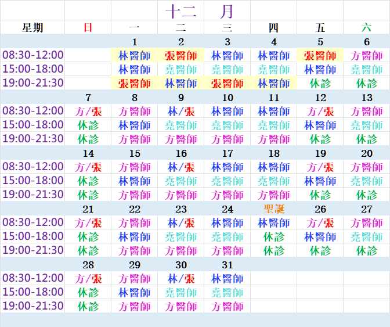Click the "十二" month title

[x=181, y=11]
